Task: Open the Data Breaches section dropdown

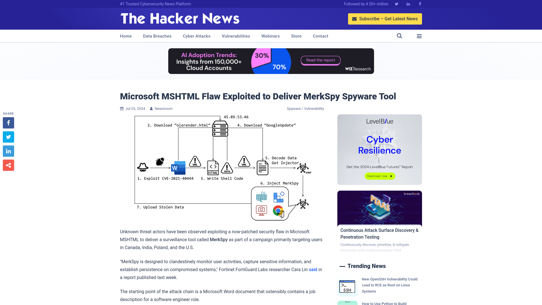Action: (157, 36)
